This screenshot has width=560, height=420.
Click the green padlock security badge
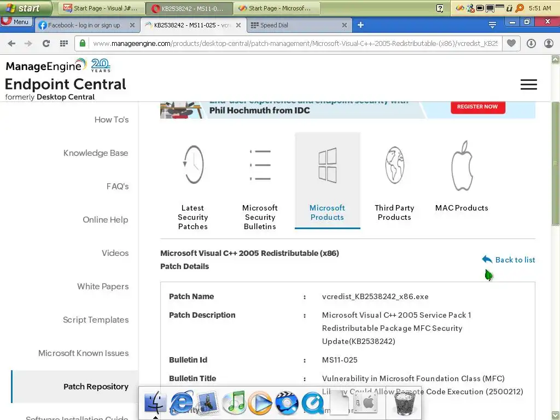click(x=83, y=43)
